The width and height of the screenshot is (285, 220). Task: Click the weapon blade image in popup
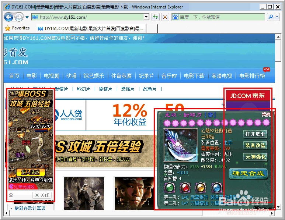coord(181,145)
